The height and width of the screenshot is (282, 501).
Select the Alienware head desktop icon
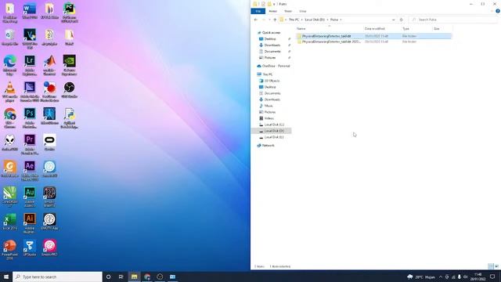coord(10,143)
